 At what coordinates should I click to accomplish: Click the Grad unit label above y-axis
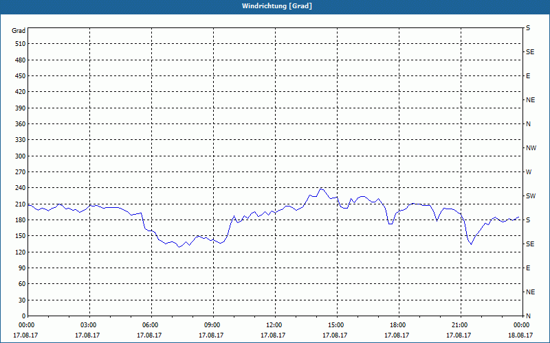point(19,31)
